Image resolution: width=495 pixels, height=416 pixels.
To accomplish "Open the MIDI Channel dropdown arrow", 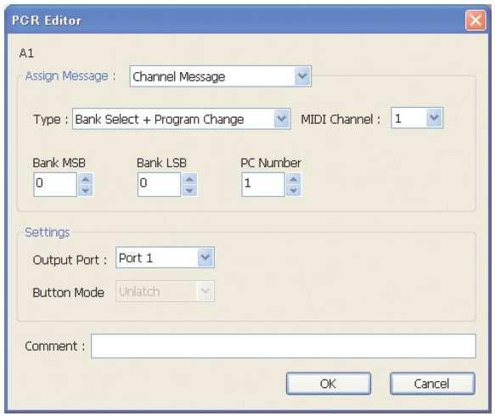I will [434, 118].
